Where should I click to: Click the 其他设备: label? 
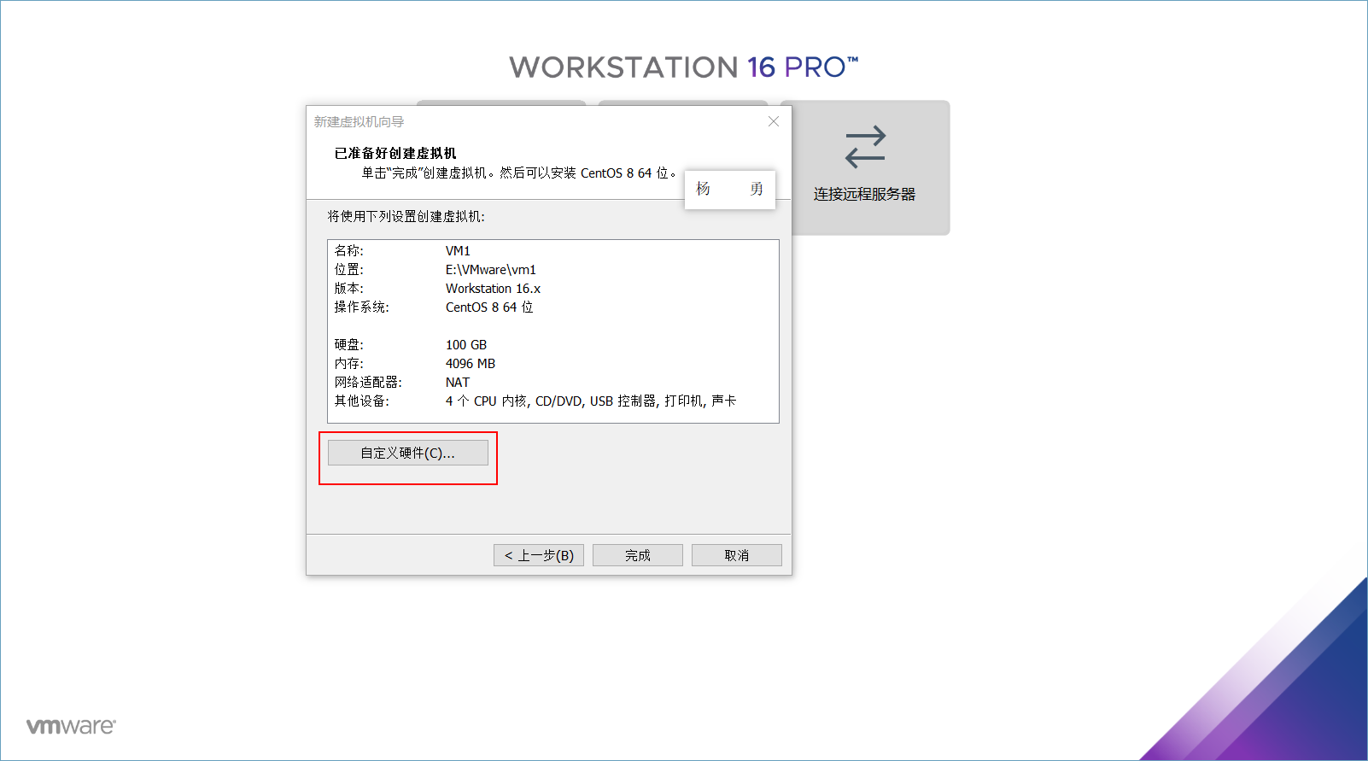[362, 401]
